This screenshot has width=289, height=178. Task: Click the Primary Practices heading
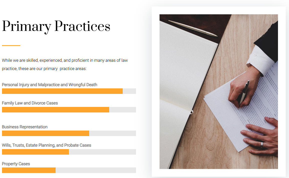(x=56, y=26)
